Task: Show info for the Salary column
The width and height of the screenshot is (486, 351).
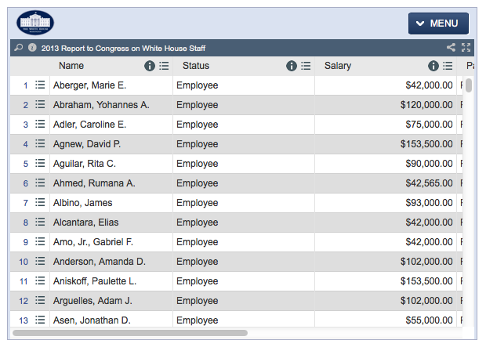Action: click(x=433, y=67)
